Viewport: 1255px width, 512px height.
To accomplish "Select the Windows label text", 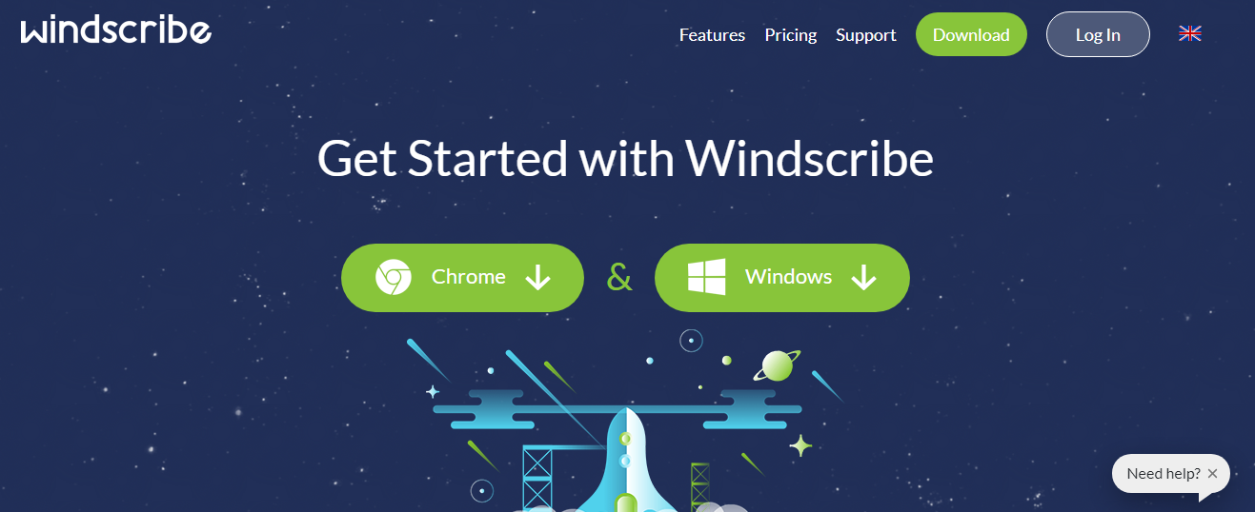I will point(789,277).
